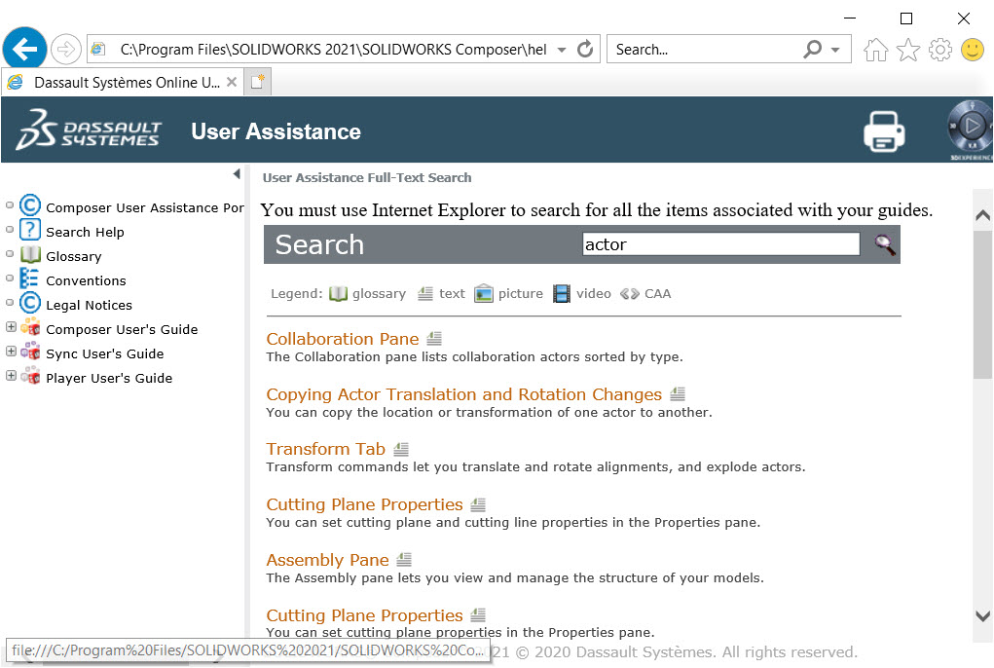Click the 3DEXPERIENCE compass icon
Image resolution: width=994 pixels, height=668 pixels.
coord(970,129)
